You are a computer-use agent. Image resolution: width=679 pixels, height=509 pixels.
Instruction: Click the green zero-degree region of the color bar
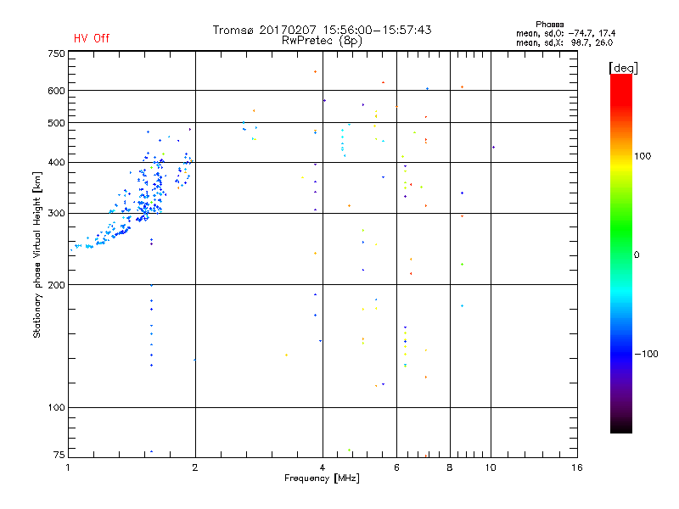point(621,255)
